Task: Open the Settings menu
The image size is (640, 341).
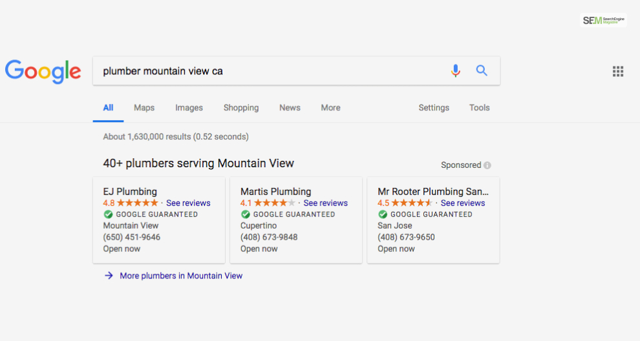Action: [x=434, y=108]
